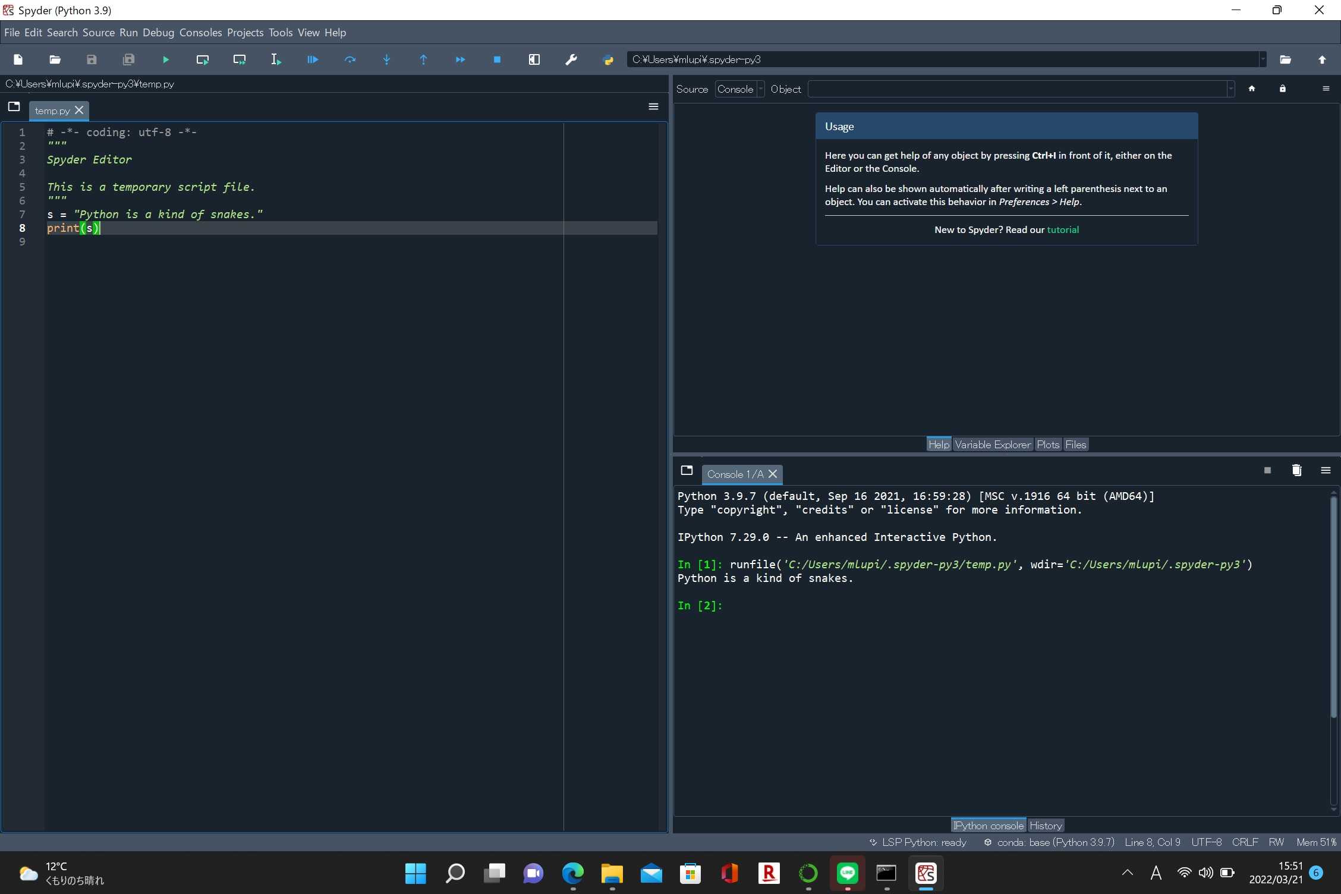Open the Debug menu
Screen dimensions: 1341x894
tap(158, 33)
